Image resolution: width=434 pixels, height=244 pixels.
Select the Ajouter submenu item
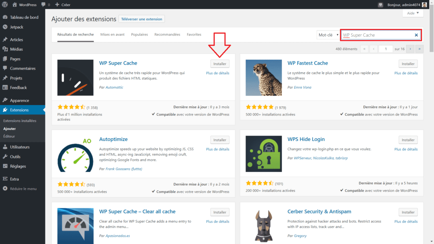click(9, 129)
